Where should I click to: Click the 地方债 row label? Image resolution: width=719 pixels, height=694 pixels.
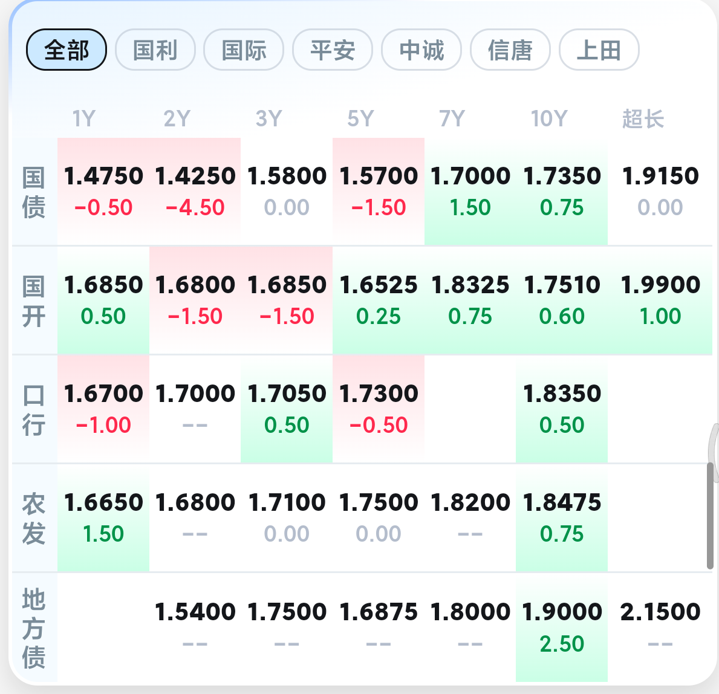point(33,628)
